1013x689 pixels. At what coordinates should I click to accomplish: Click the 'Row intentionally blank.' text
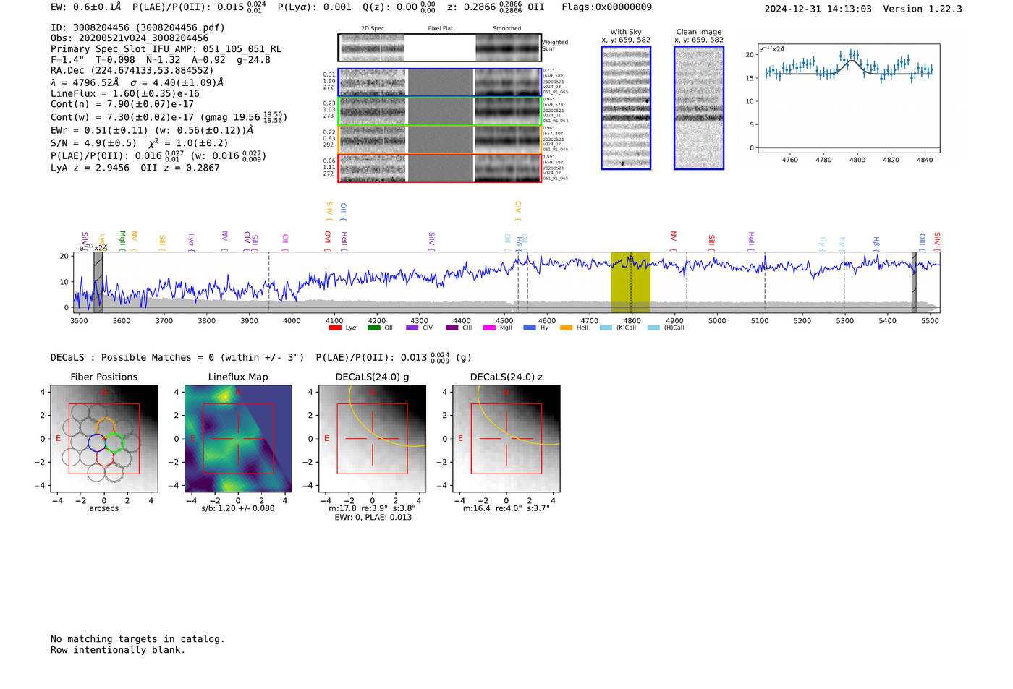(118, 650)
